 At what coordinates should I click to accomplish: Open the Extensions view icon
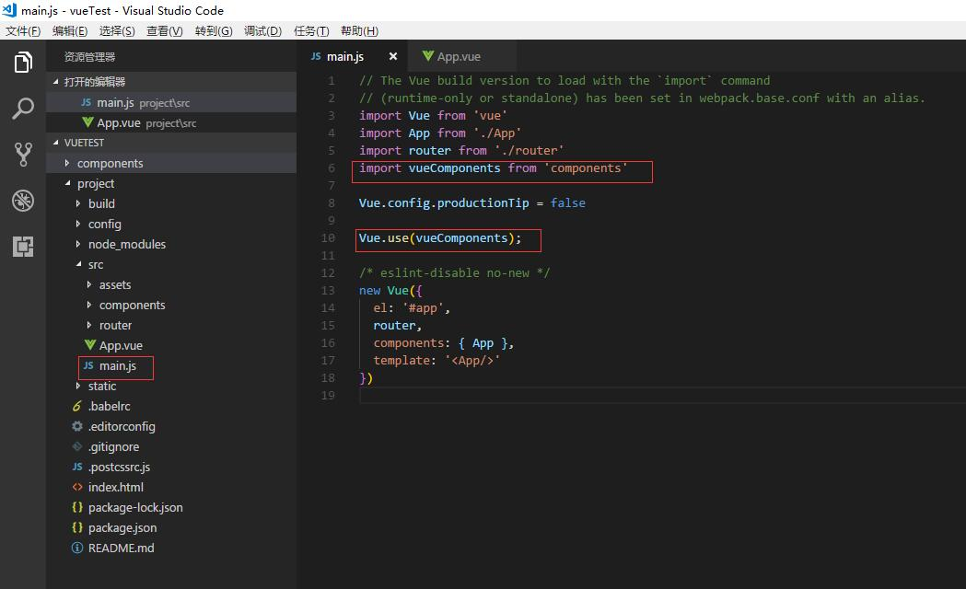(x=23, y=247)
